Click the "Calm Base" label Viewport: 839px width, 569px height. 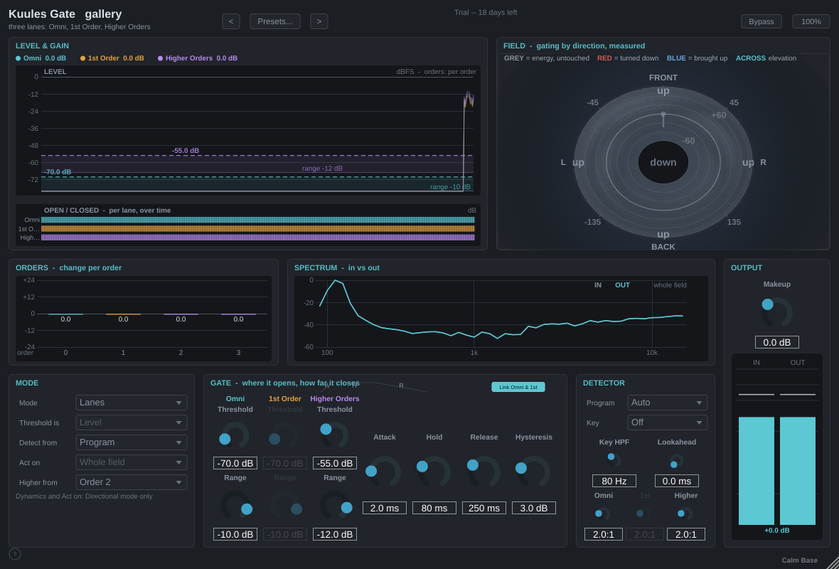[799, 560]
